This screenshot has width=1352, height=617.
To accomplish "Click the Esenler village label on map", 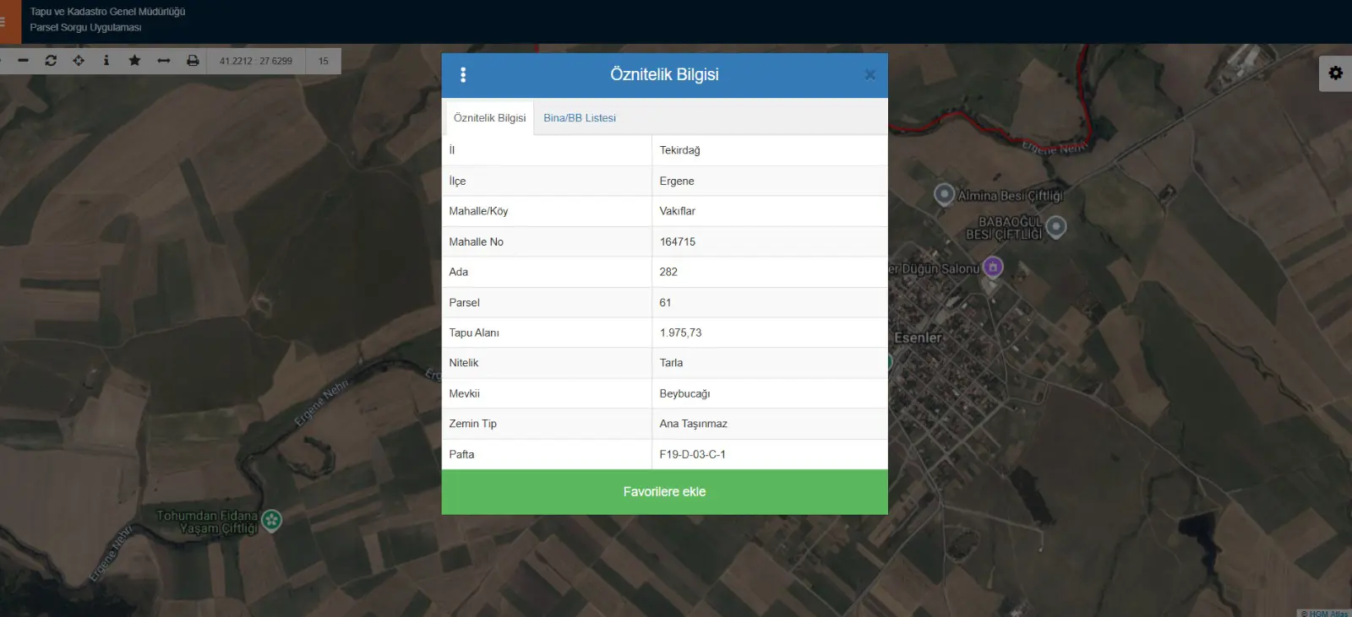I will 918,338.
